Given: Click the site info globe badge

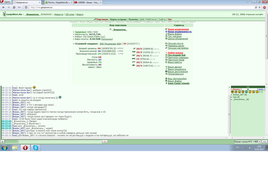Looking at the screenshot, I should [x=26, y=8].
